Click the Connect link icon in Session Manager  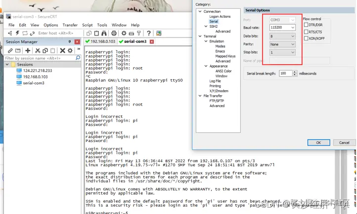pos(10,50)
